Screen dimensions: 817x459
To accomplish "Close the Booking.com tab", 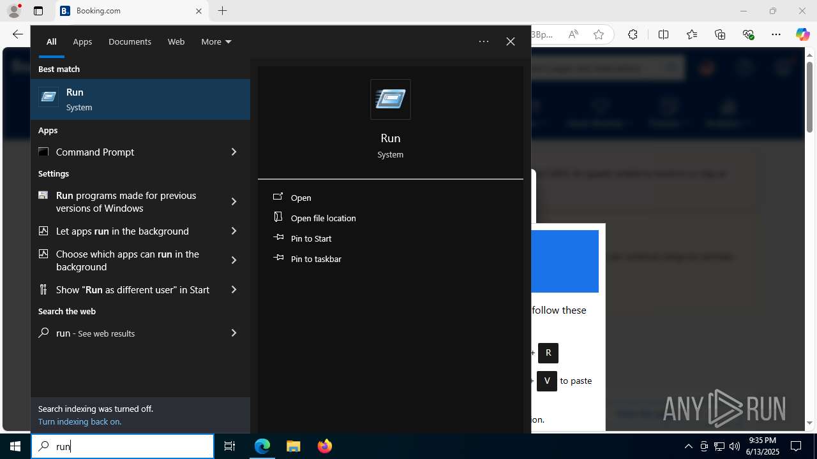I will click(199, 11).
